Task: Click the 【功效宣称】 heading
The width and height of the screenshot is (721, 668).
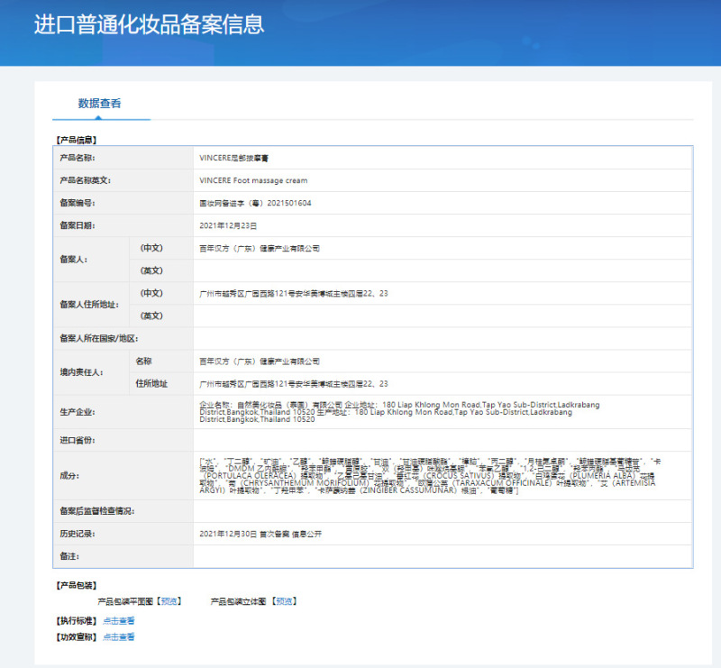Action: [x=77, y=636]
